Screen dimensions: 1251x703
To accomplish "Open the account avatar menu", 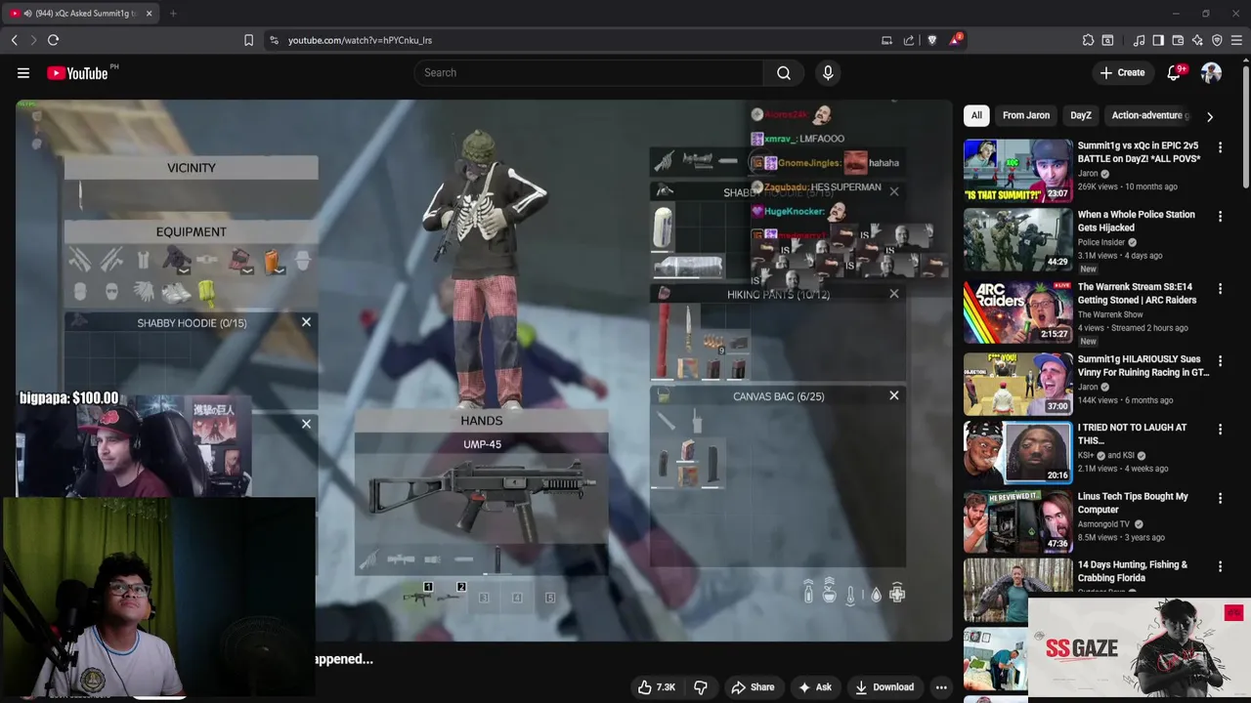I will [1211, 73].
